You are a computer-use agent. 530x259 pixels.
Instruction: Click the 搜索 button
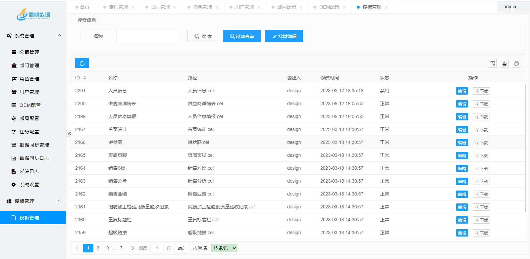(203, 36)
